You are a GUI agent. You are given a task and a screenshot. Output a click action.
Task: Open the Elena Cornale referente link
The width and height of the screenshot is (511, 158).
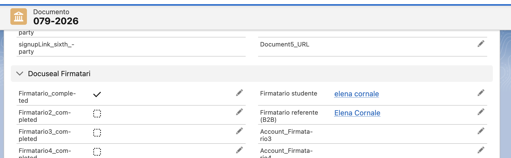tap(357, 113)
